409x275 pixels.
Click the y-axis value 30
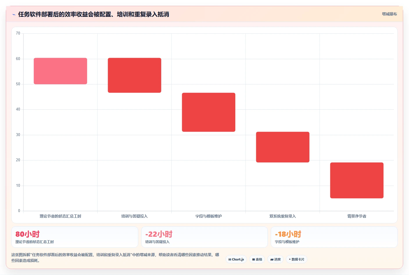point(18,135)
